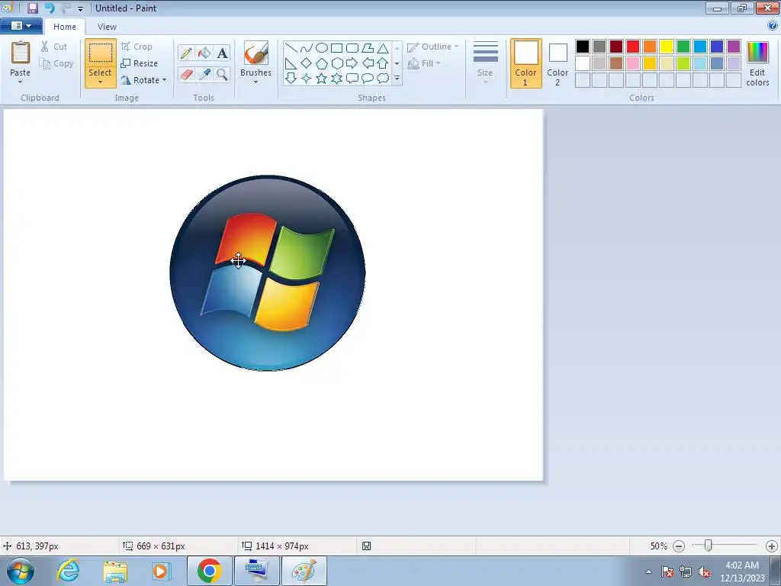Click the Resize button
The height and width of the screenshot is (586, 781).
tap(140, 63)
